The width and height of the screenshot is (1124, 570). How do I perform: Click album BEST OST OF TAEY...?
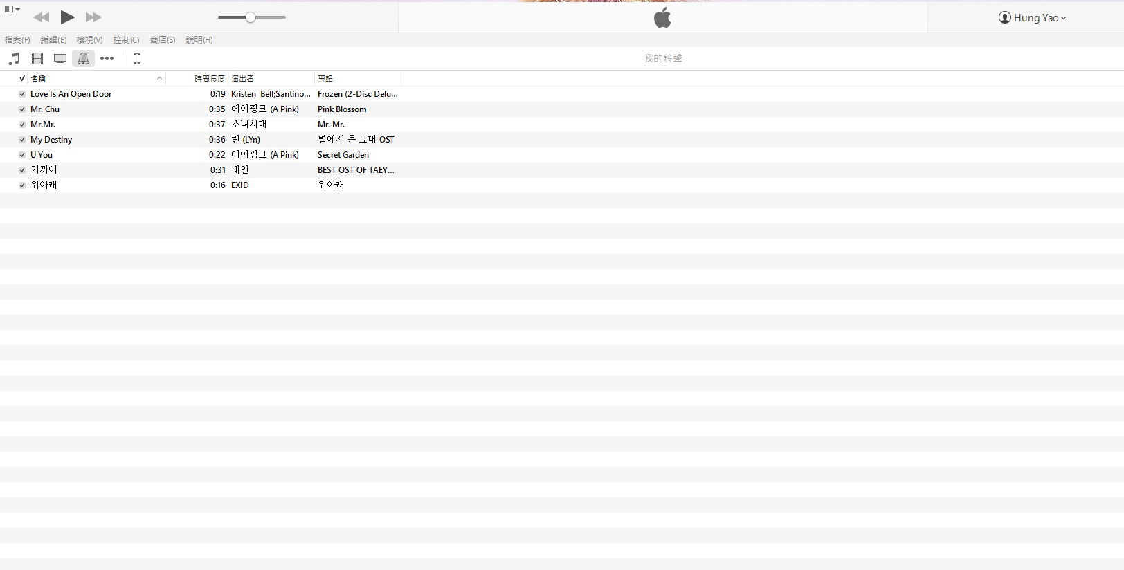(356, 170)
